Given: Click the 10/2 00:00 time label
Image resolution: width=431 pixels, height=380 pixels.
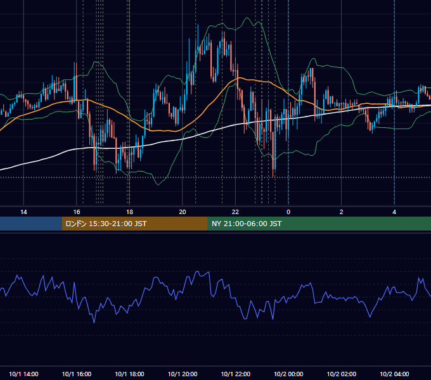Looking at the screenshot, I should [x=288, y=374].
